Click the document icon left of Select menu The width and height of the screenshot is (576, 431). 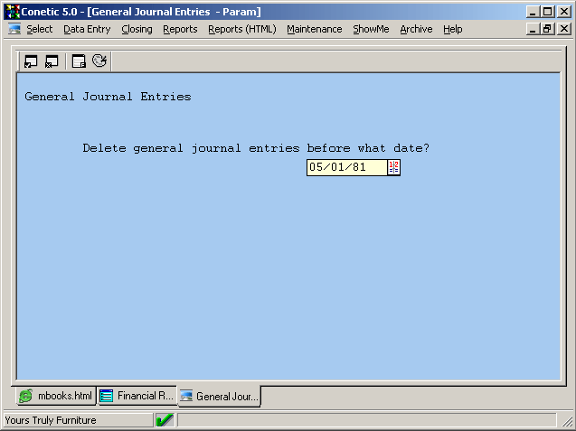(14, 29)
